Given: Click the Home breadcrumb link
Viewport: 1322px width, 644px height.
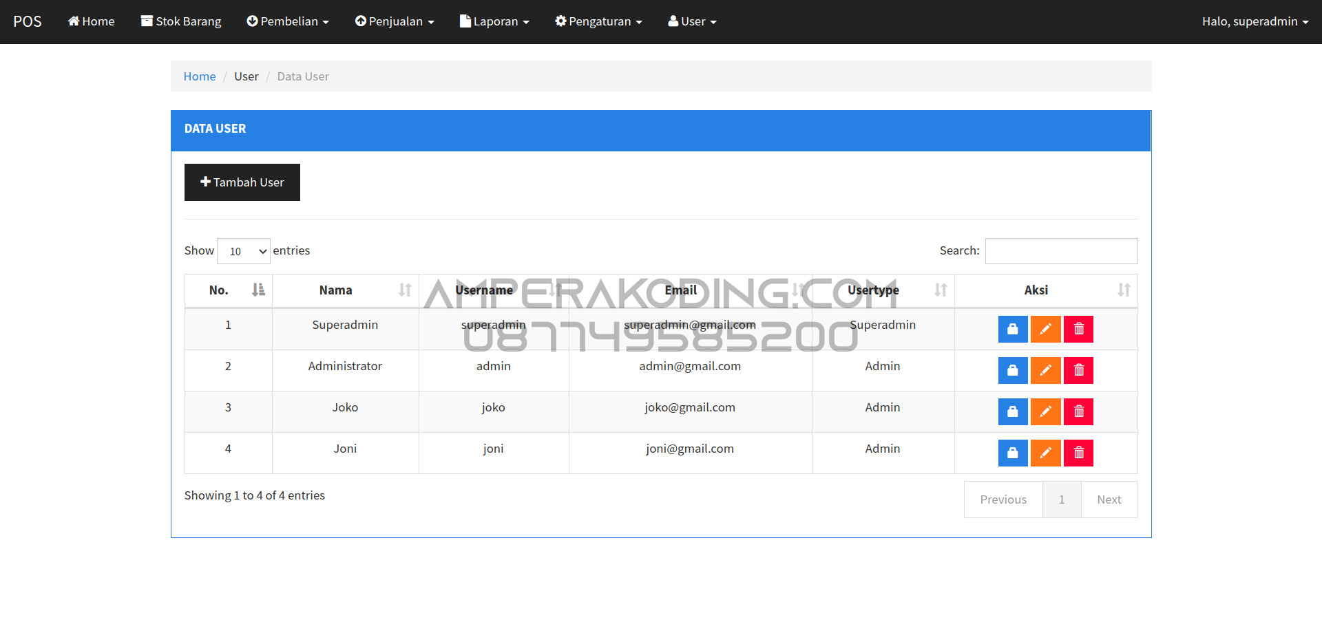Looking at the screenshot, I should [x=200, y=76].
